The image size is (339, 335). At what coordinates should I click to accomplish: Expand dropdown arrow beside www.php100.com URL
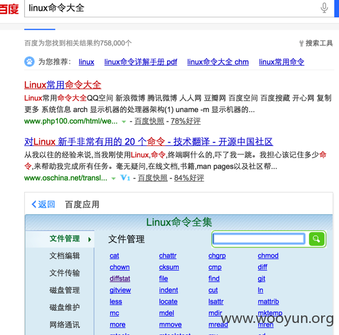point(124,122)
